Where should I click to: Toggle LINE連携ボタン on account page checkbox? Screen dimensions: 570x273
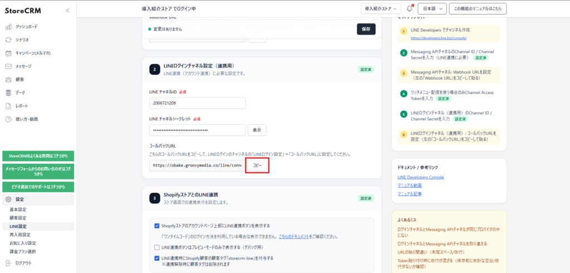pos(157,226)
